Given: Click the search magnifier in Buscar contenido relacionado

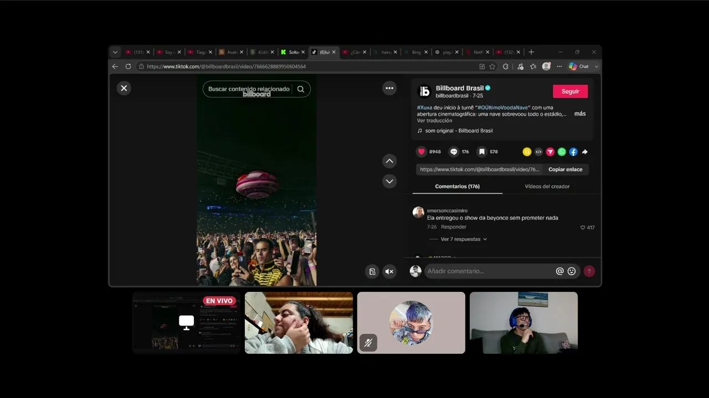Looking at the screenshot, I should (x=301, y=89).
